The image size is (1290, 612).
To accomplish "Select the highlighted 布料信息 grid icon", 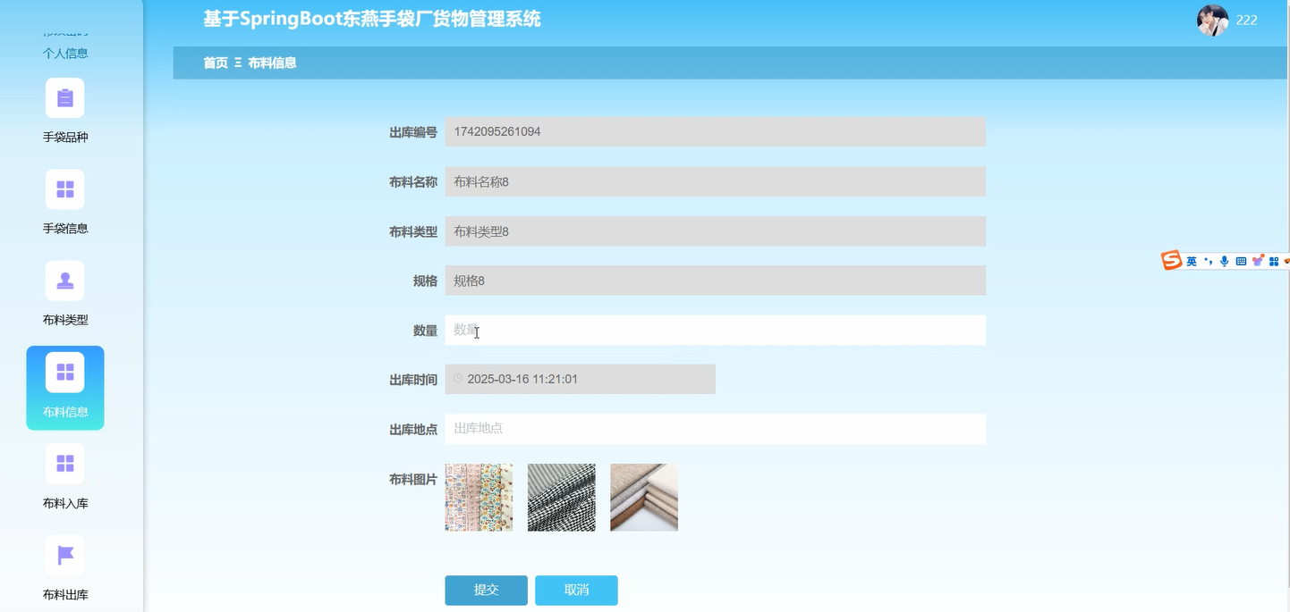I will pos(64,373).
